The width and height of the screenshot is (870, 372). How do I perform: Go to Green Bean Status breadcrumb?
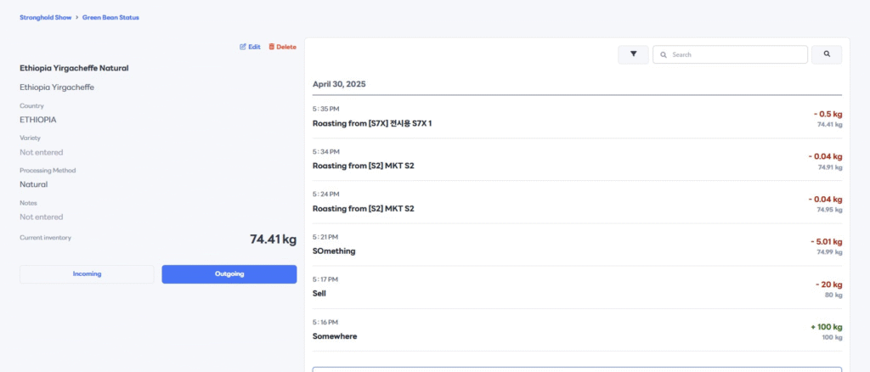click(x=110, y=17)
